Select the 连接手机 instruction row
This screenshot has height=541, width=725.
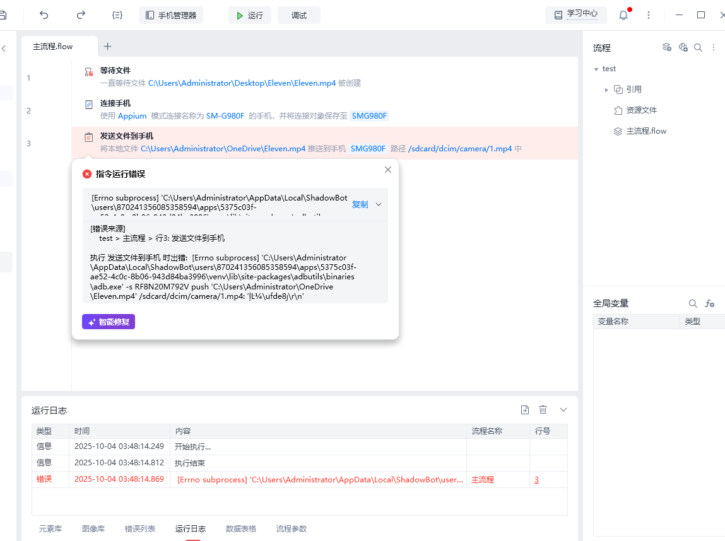[x=324, y=110]
